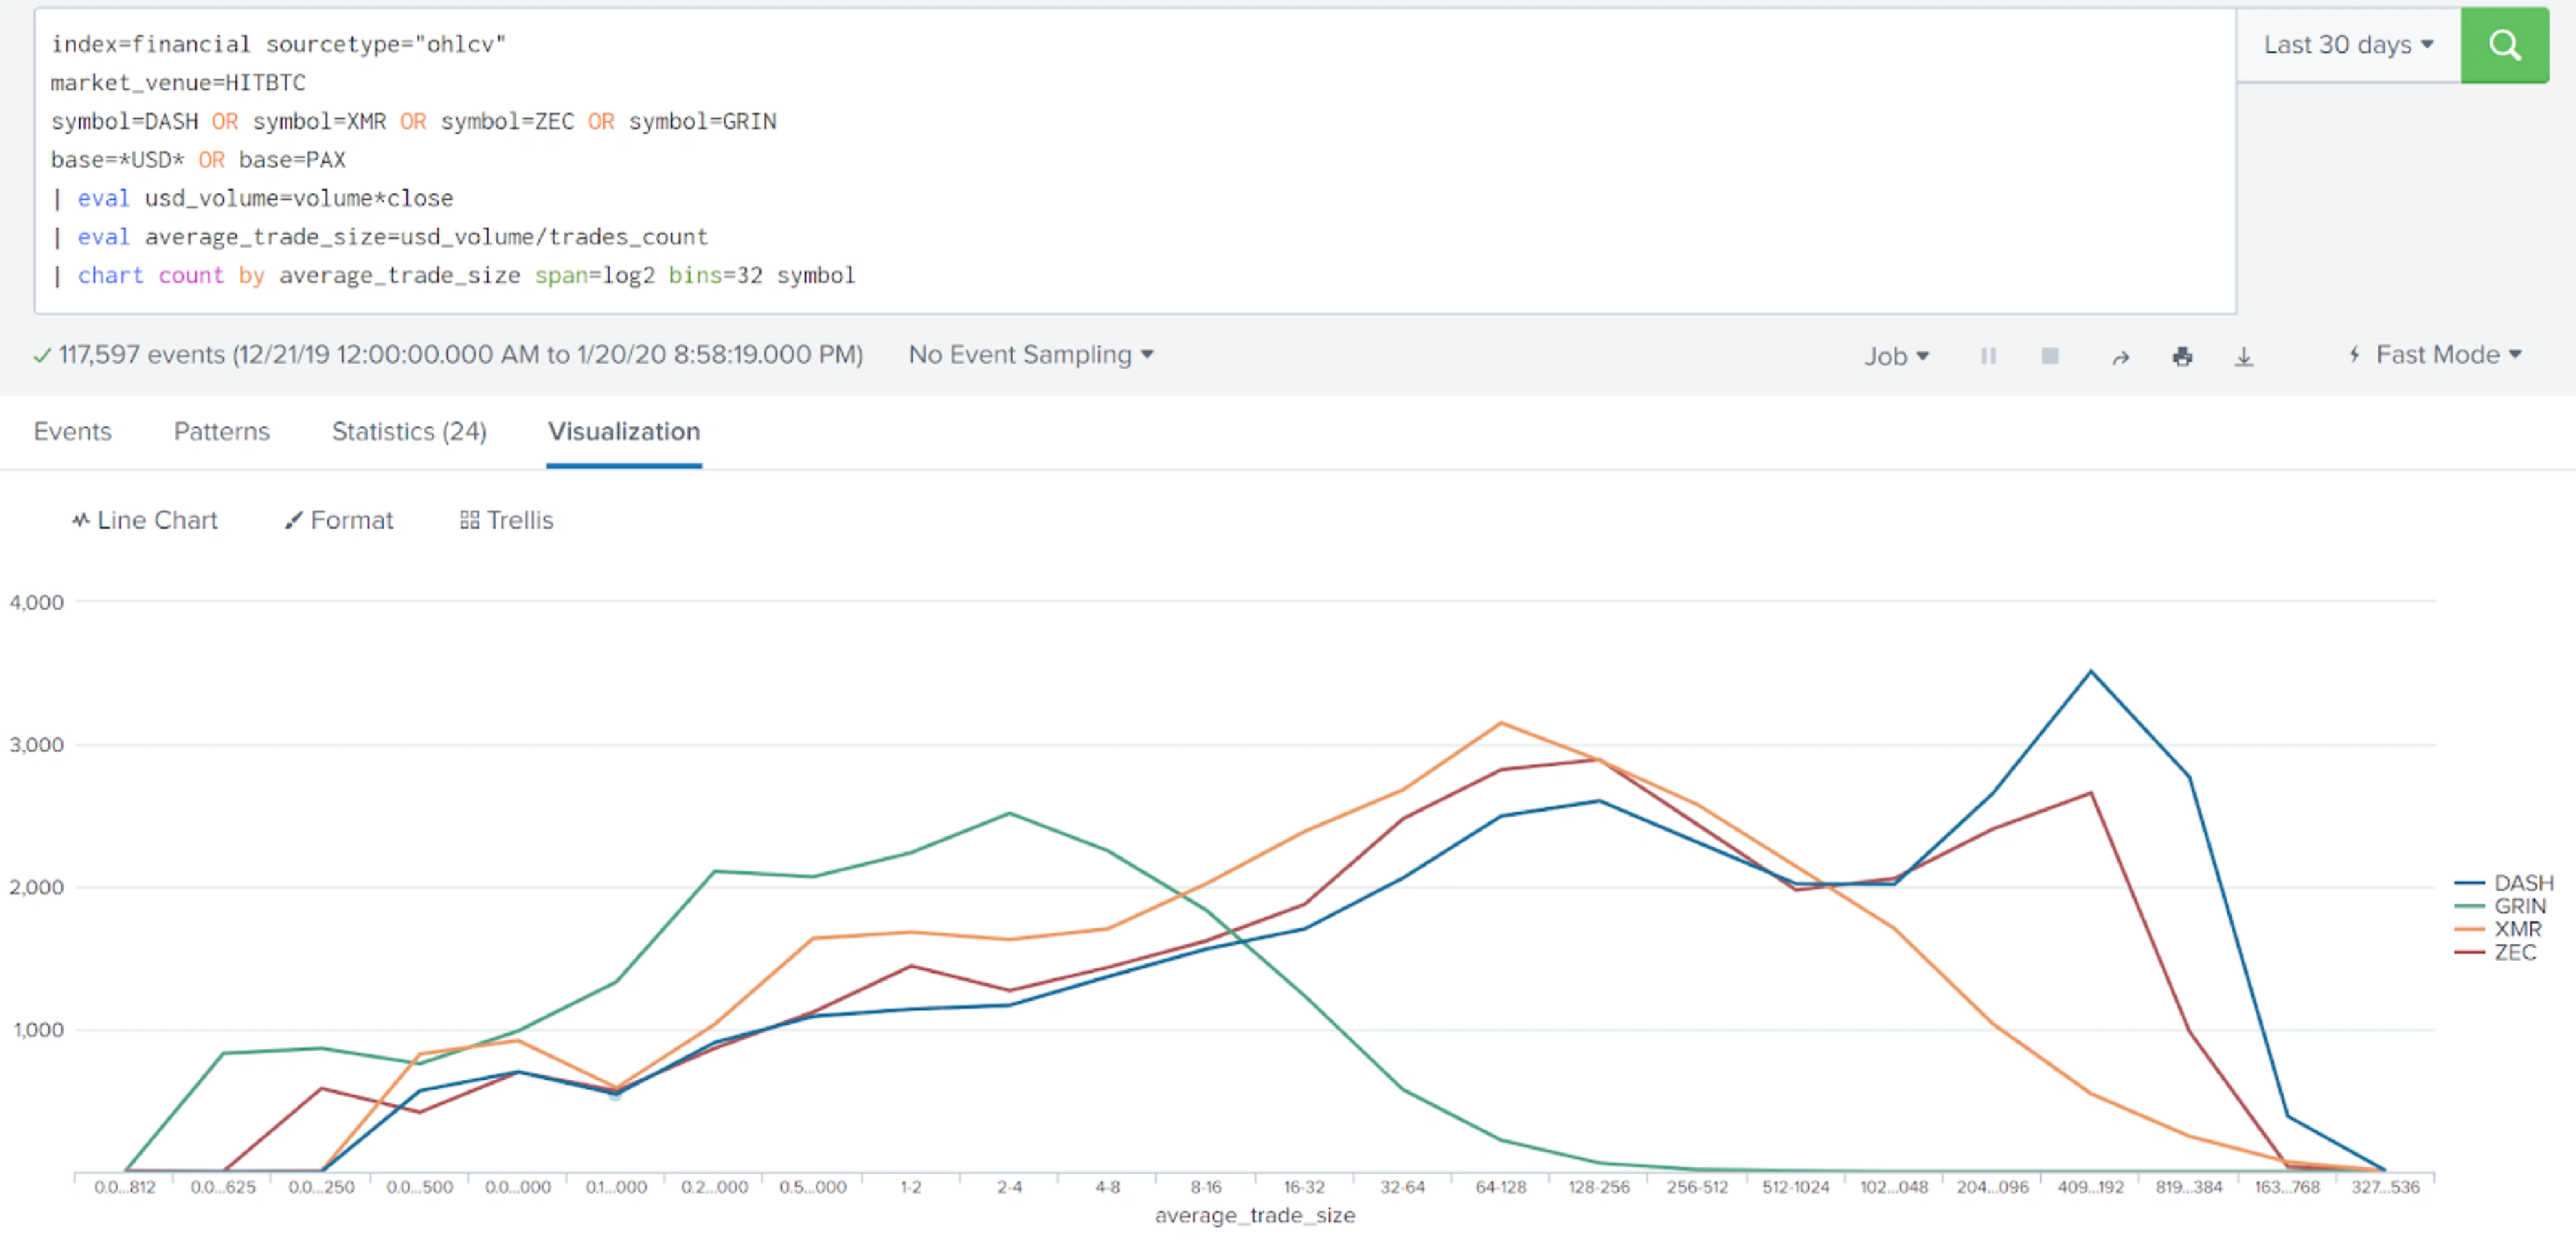Toggle ZEC series in legend
Screen dimensions: 2576x1253
[x=2496, y=952]
